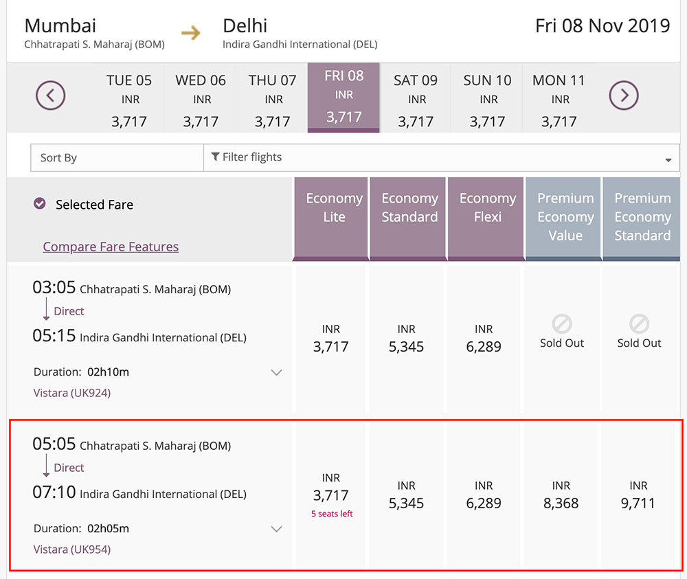Click the Filter flights dropdown arrow

point(668,160)
